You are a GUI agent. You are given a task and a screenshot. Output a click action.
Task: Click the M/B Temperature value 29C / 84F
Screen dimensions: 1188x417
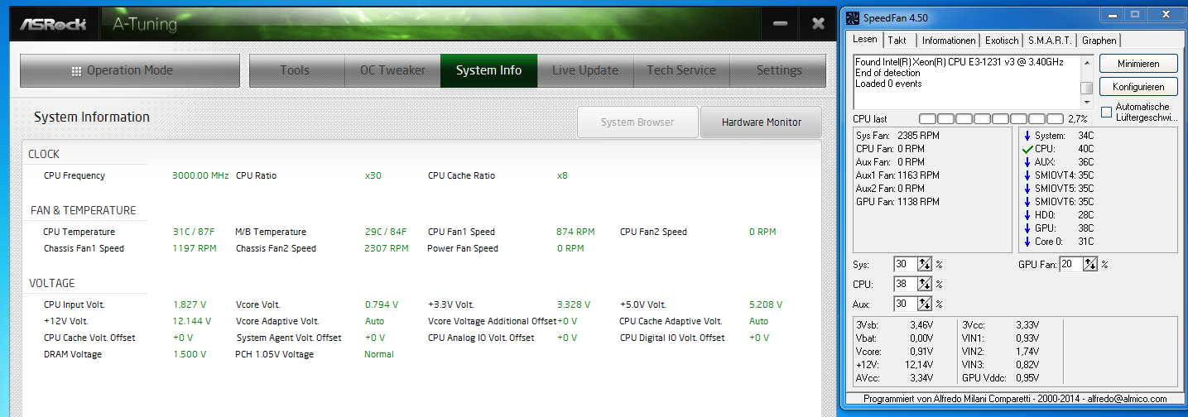pos(385,232)
